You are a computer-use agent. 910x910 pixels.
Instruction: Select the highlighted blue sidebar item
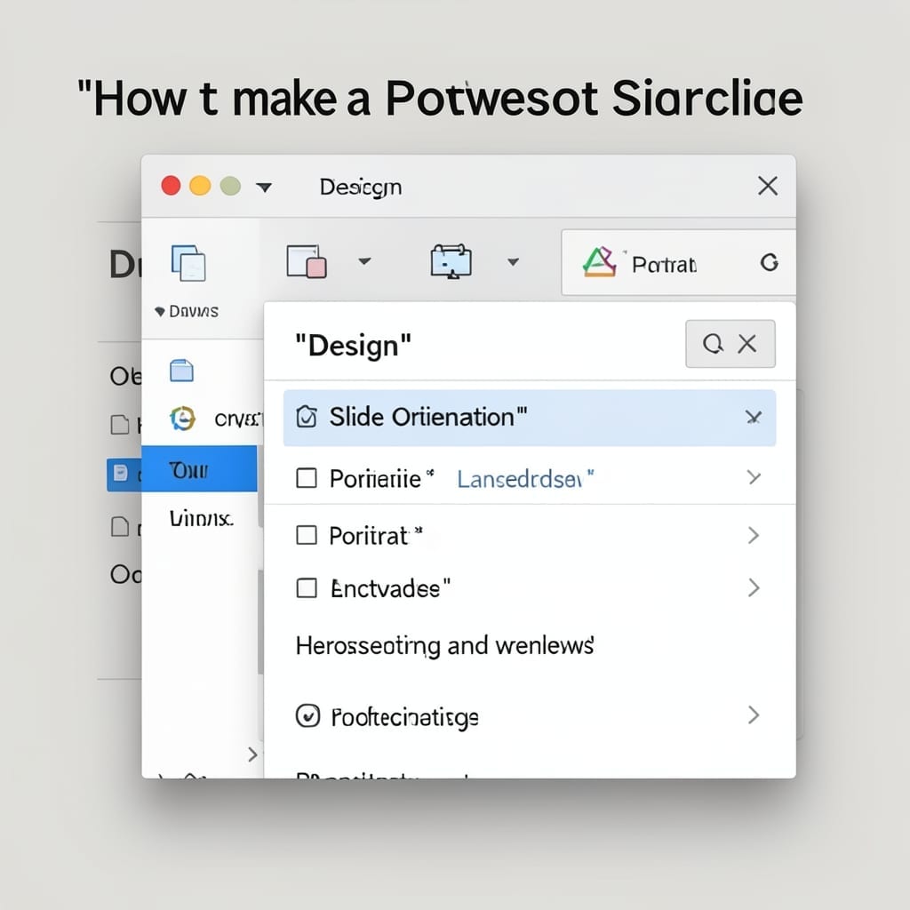(x=199, y=469)
